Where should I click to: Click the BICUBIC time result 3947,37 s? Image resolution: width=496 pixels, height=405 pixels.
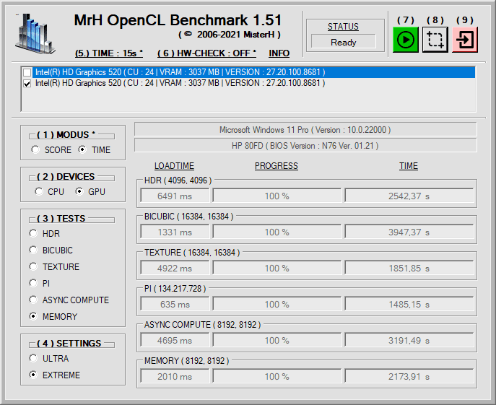coord(409,232)
